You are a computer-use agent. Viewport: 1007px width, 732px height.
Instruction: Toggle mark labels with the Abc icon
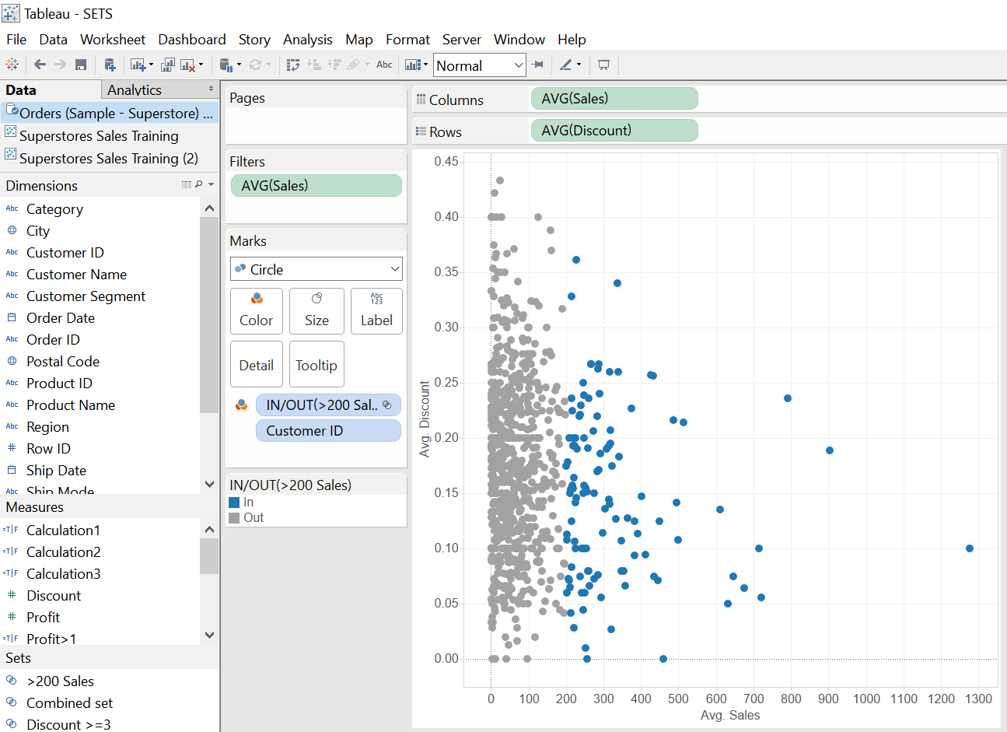coord(384,65)
